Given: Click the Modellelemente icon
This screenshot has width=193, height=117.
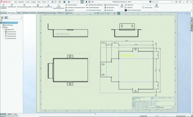Looking at the screenshot, I should 12,6.
